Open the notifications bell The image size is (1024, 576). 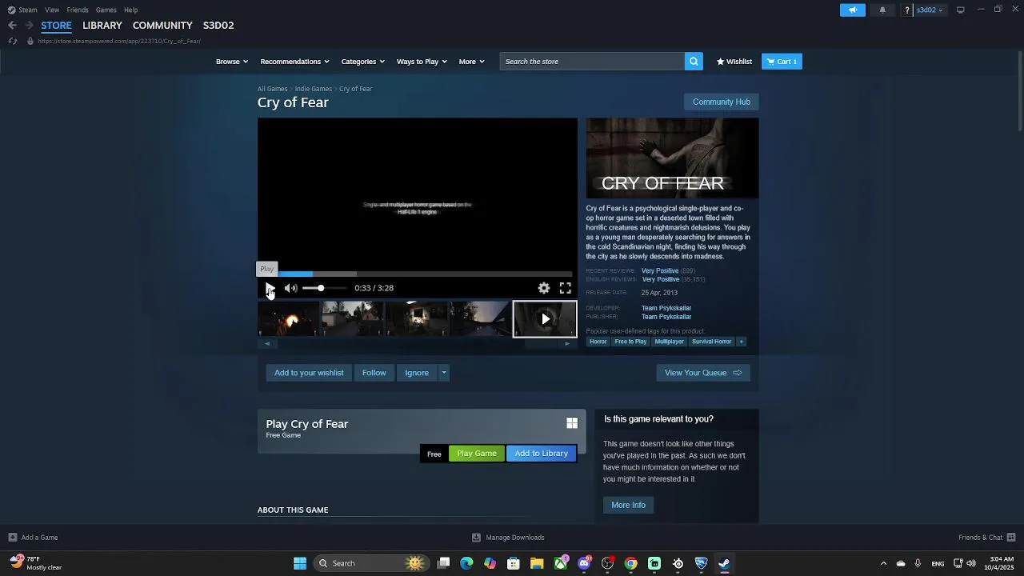pos(882,10)
